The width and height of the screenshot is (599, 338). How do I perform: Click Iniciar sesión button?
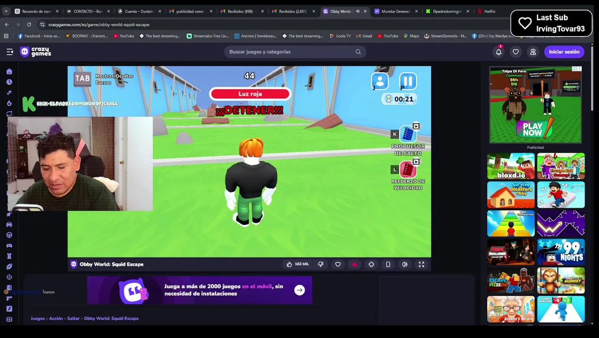pyautogui.click(x=564, y=52)
